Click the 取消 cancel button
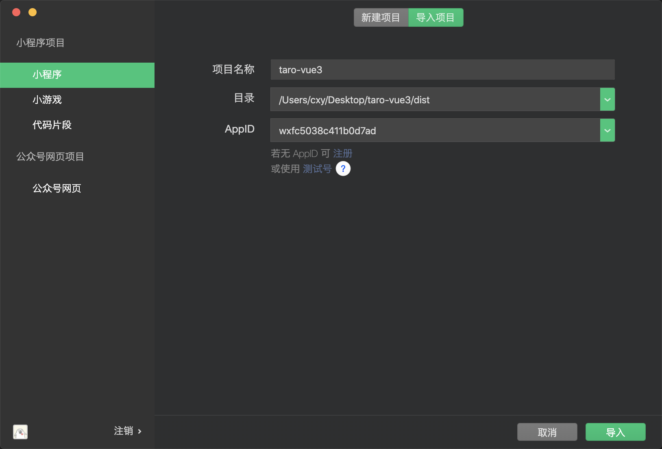662x449 pixels. [x=547, y=432]
